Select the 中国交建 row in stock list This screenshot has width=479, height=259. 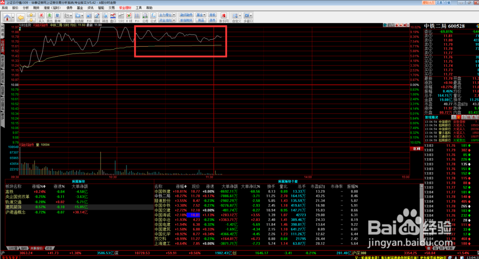162,210
